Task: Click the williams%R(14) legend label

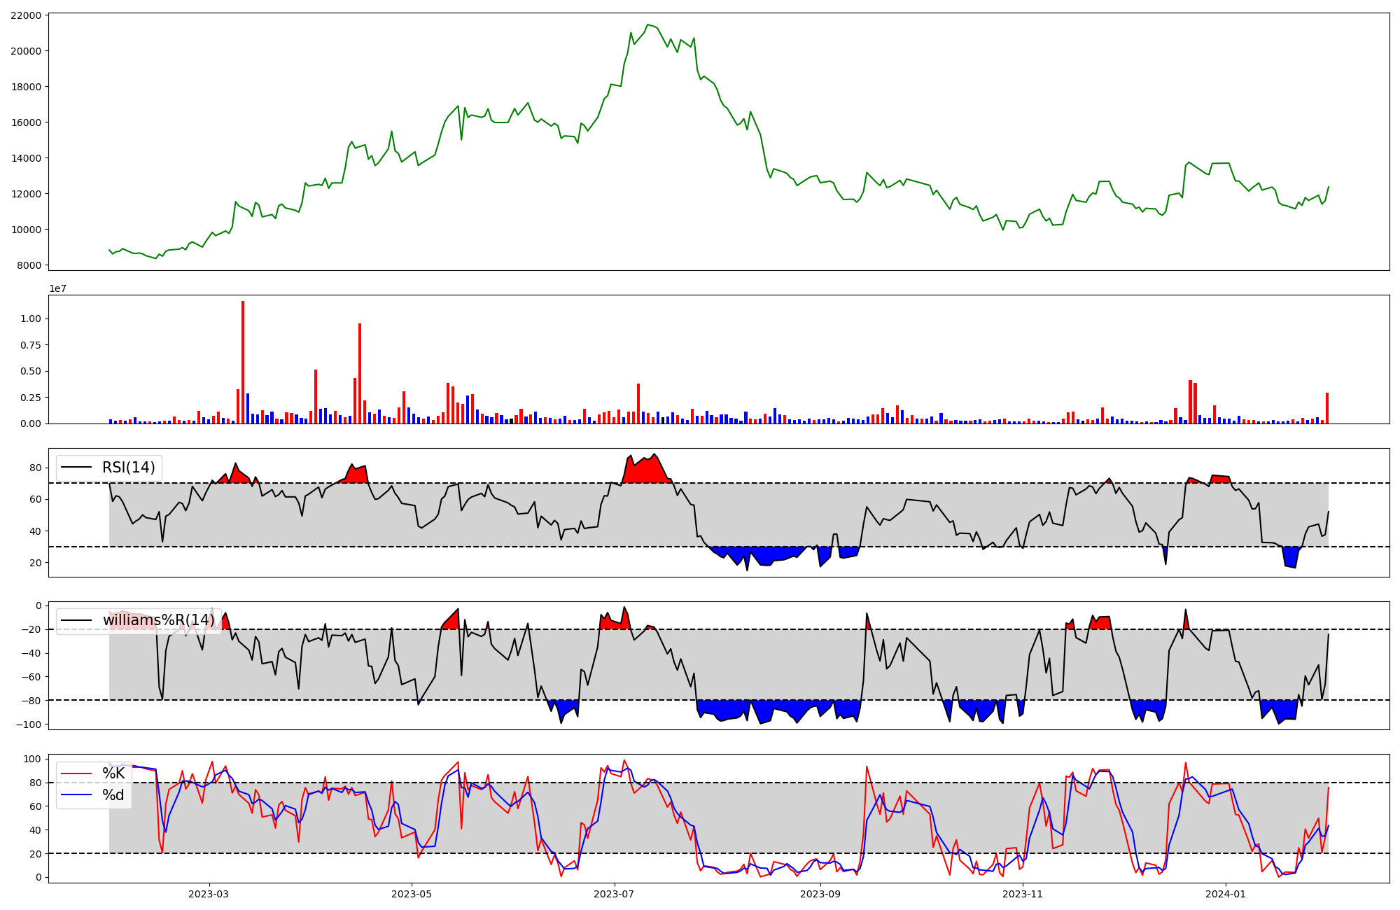Action: (x=139, y=620)
